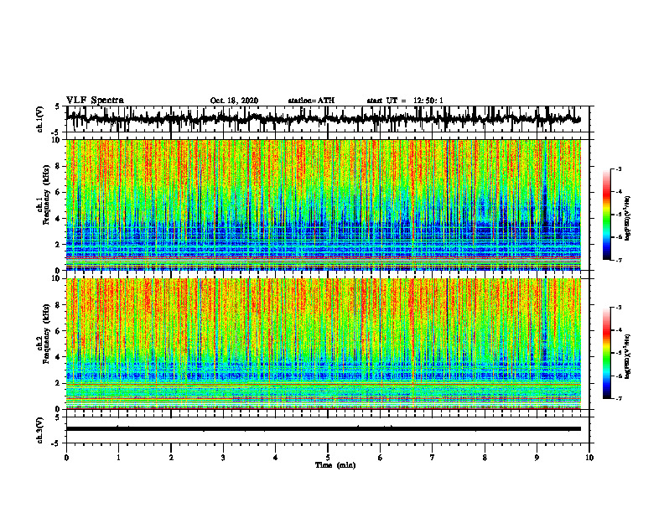Click time-axis tick label "2"
This screenshot has width=664, height=513.
pos(171,458)
